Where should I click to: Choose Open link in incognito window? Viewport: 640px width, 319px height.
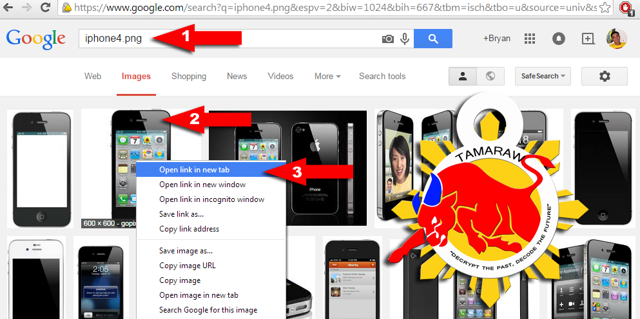tap(211, 199)
